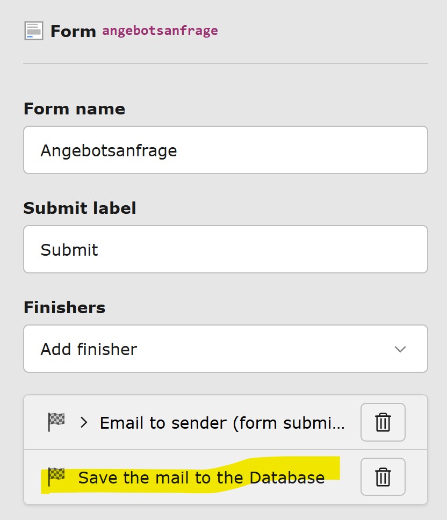Remove the Save the mail to Database finisher
Viewport: 447px width, 520px height.
[383, 477]
